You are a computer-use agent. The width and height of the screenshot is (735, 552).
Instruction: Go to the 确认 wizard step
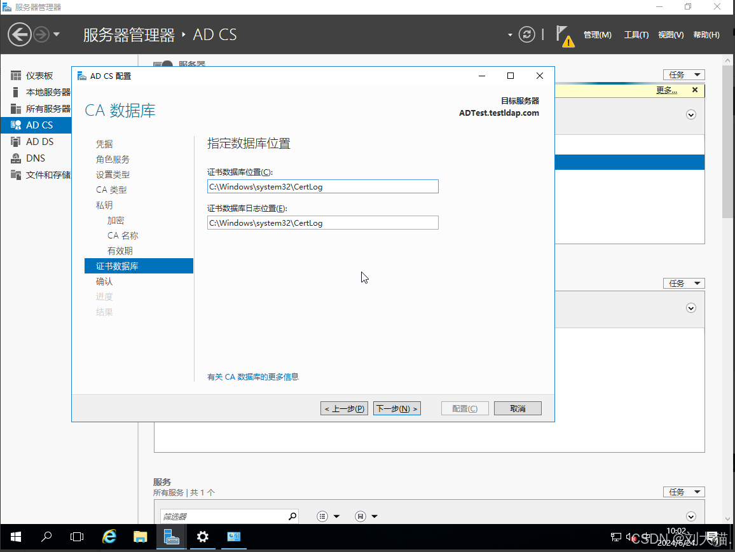[104, 281]
